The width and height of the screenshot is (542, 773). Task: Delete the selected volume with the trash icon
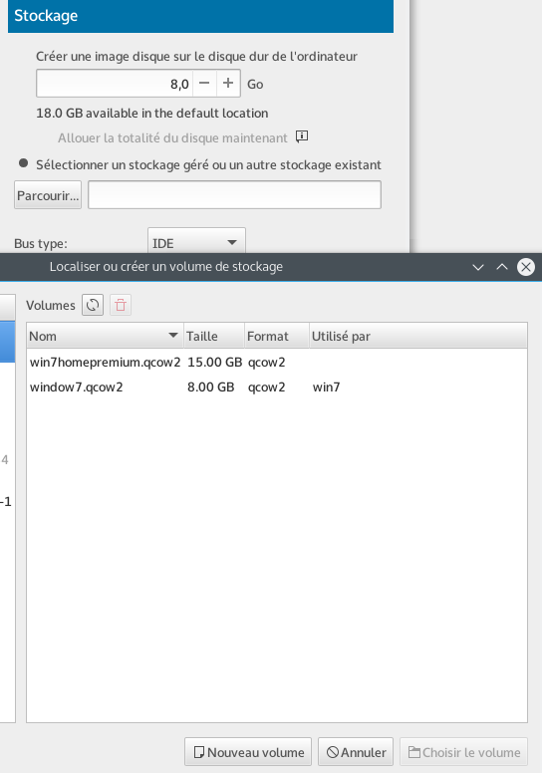(121, 305)
